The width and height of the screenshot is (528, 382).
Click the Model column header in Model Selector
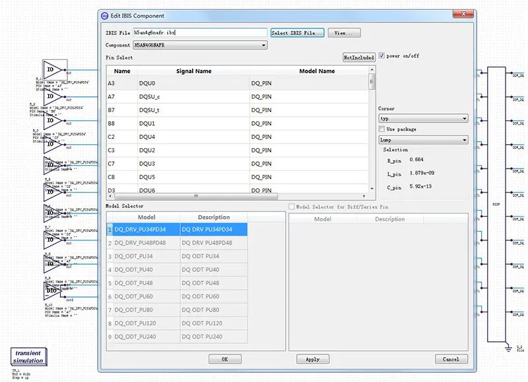point(147,217)
